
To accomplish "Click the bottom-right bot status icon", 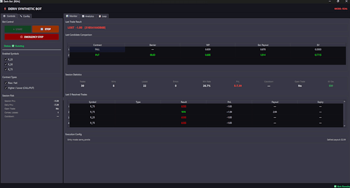I will (335, 186).
